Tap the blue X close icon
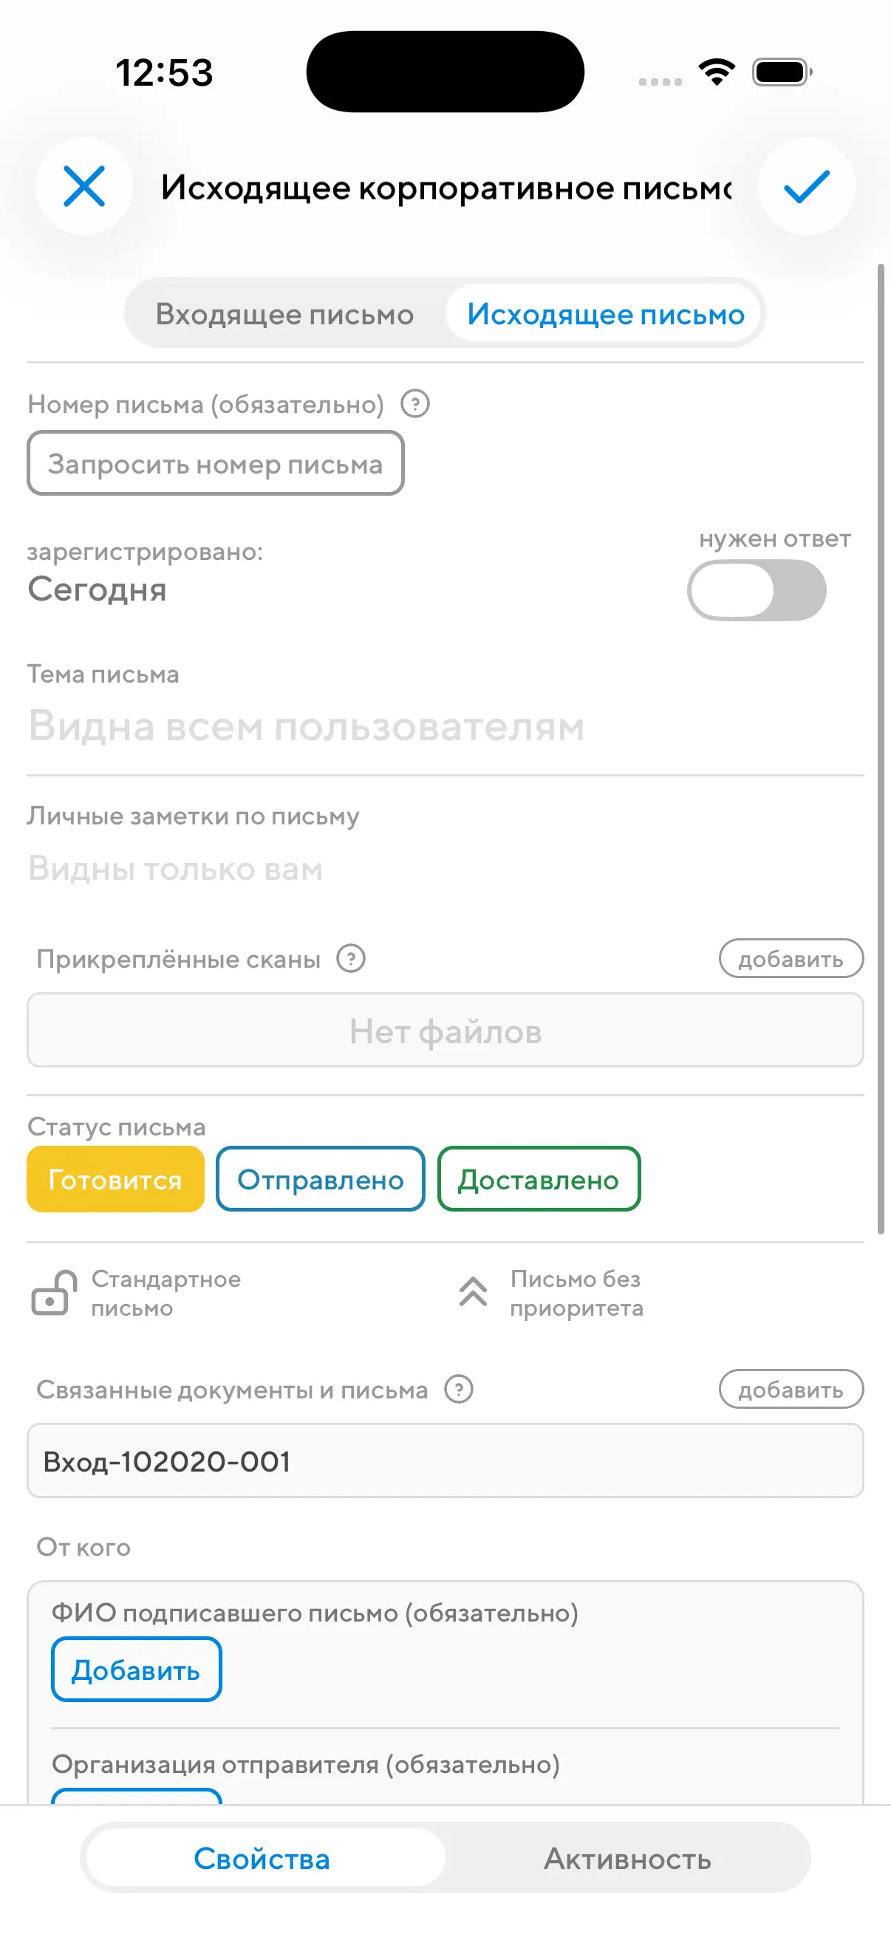Viewport: 891px width, 1937px height. click(x=83, y=186)
